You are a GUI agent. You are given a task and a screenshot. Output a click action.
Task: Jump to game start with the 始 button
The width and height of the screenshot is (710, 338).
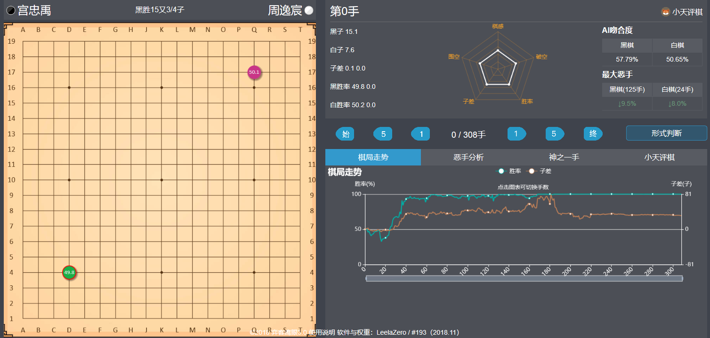pyautogui.click(x=345, y=134)
